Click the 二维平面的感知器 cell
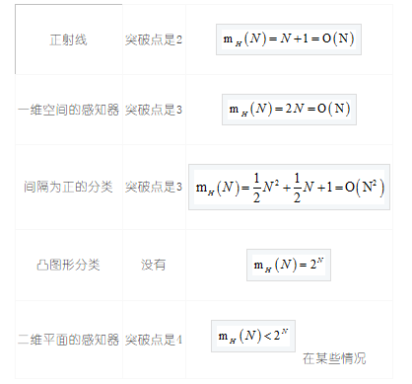 click(68, 340)
